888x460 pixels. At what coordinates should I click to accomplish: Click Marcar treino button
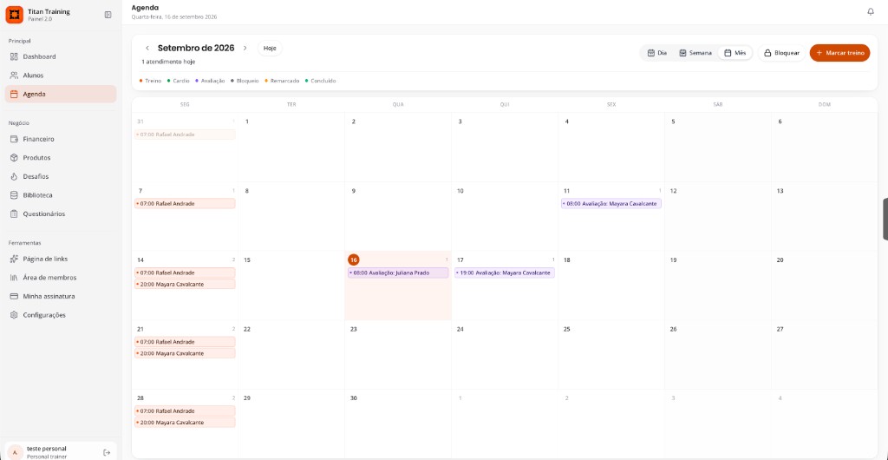coord(839,53)
